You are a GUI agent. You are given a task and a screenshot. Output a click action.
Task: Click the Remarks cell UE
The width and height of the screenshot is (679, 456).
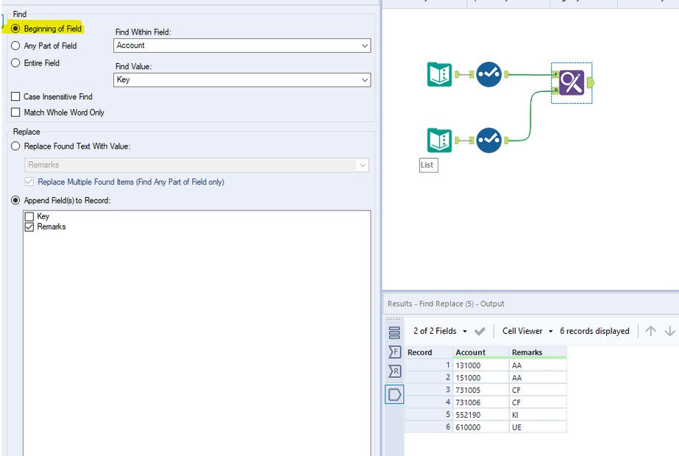[538, 427]
